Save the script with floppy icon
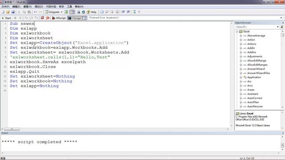The height and width of the screenshot is (160, 285). [x=13, y=12]
